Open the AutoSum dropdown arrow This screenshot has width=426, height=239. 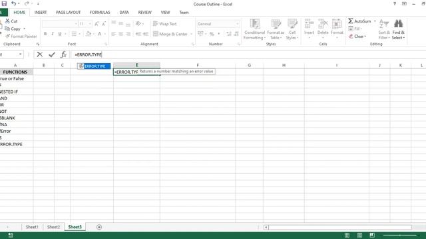coord(375,21)
